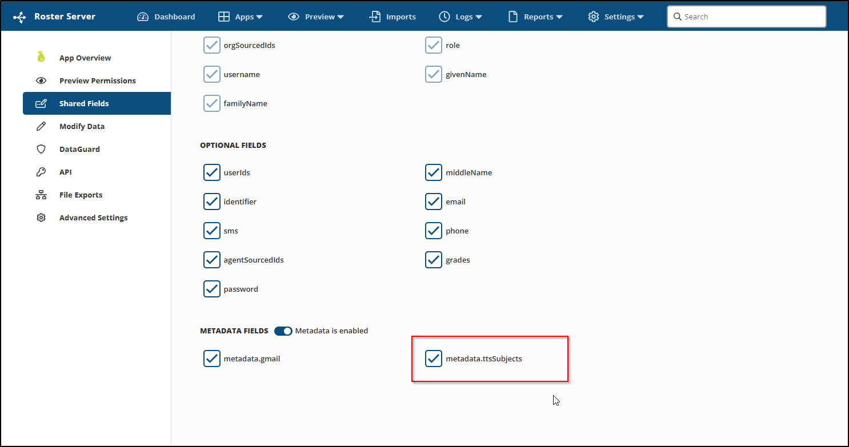Click the search magnifier icon
Viewport: 849px width, 447px height.
(678, 17)
